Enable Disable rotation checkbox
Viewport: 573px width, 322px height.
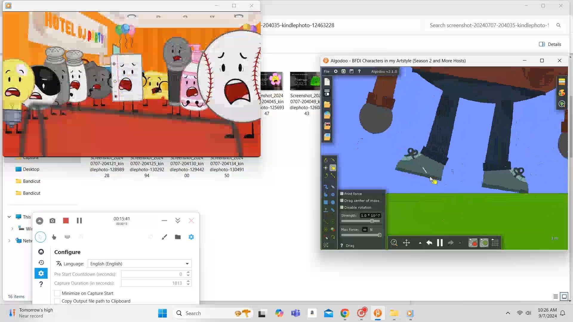coord(342,207)
